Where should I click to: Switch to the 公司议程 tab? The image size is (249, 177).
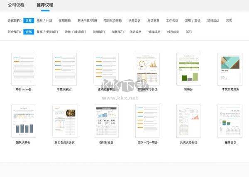(16, 5)
